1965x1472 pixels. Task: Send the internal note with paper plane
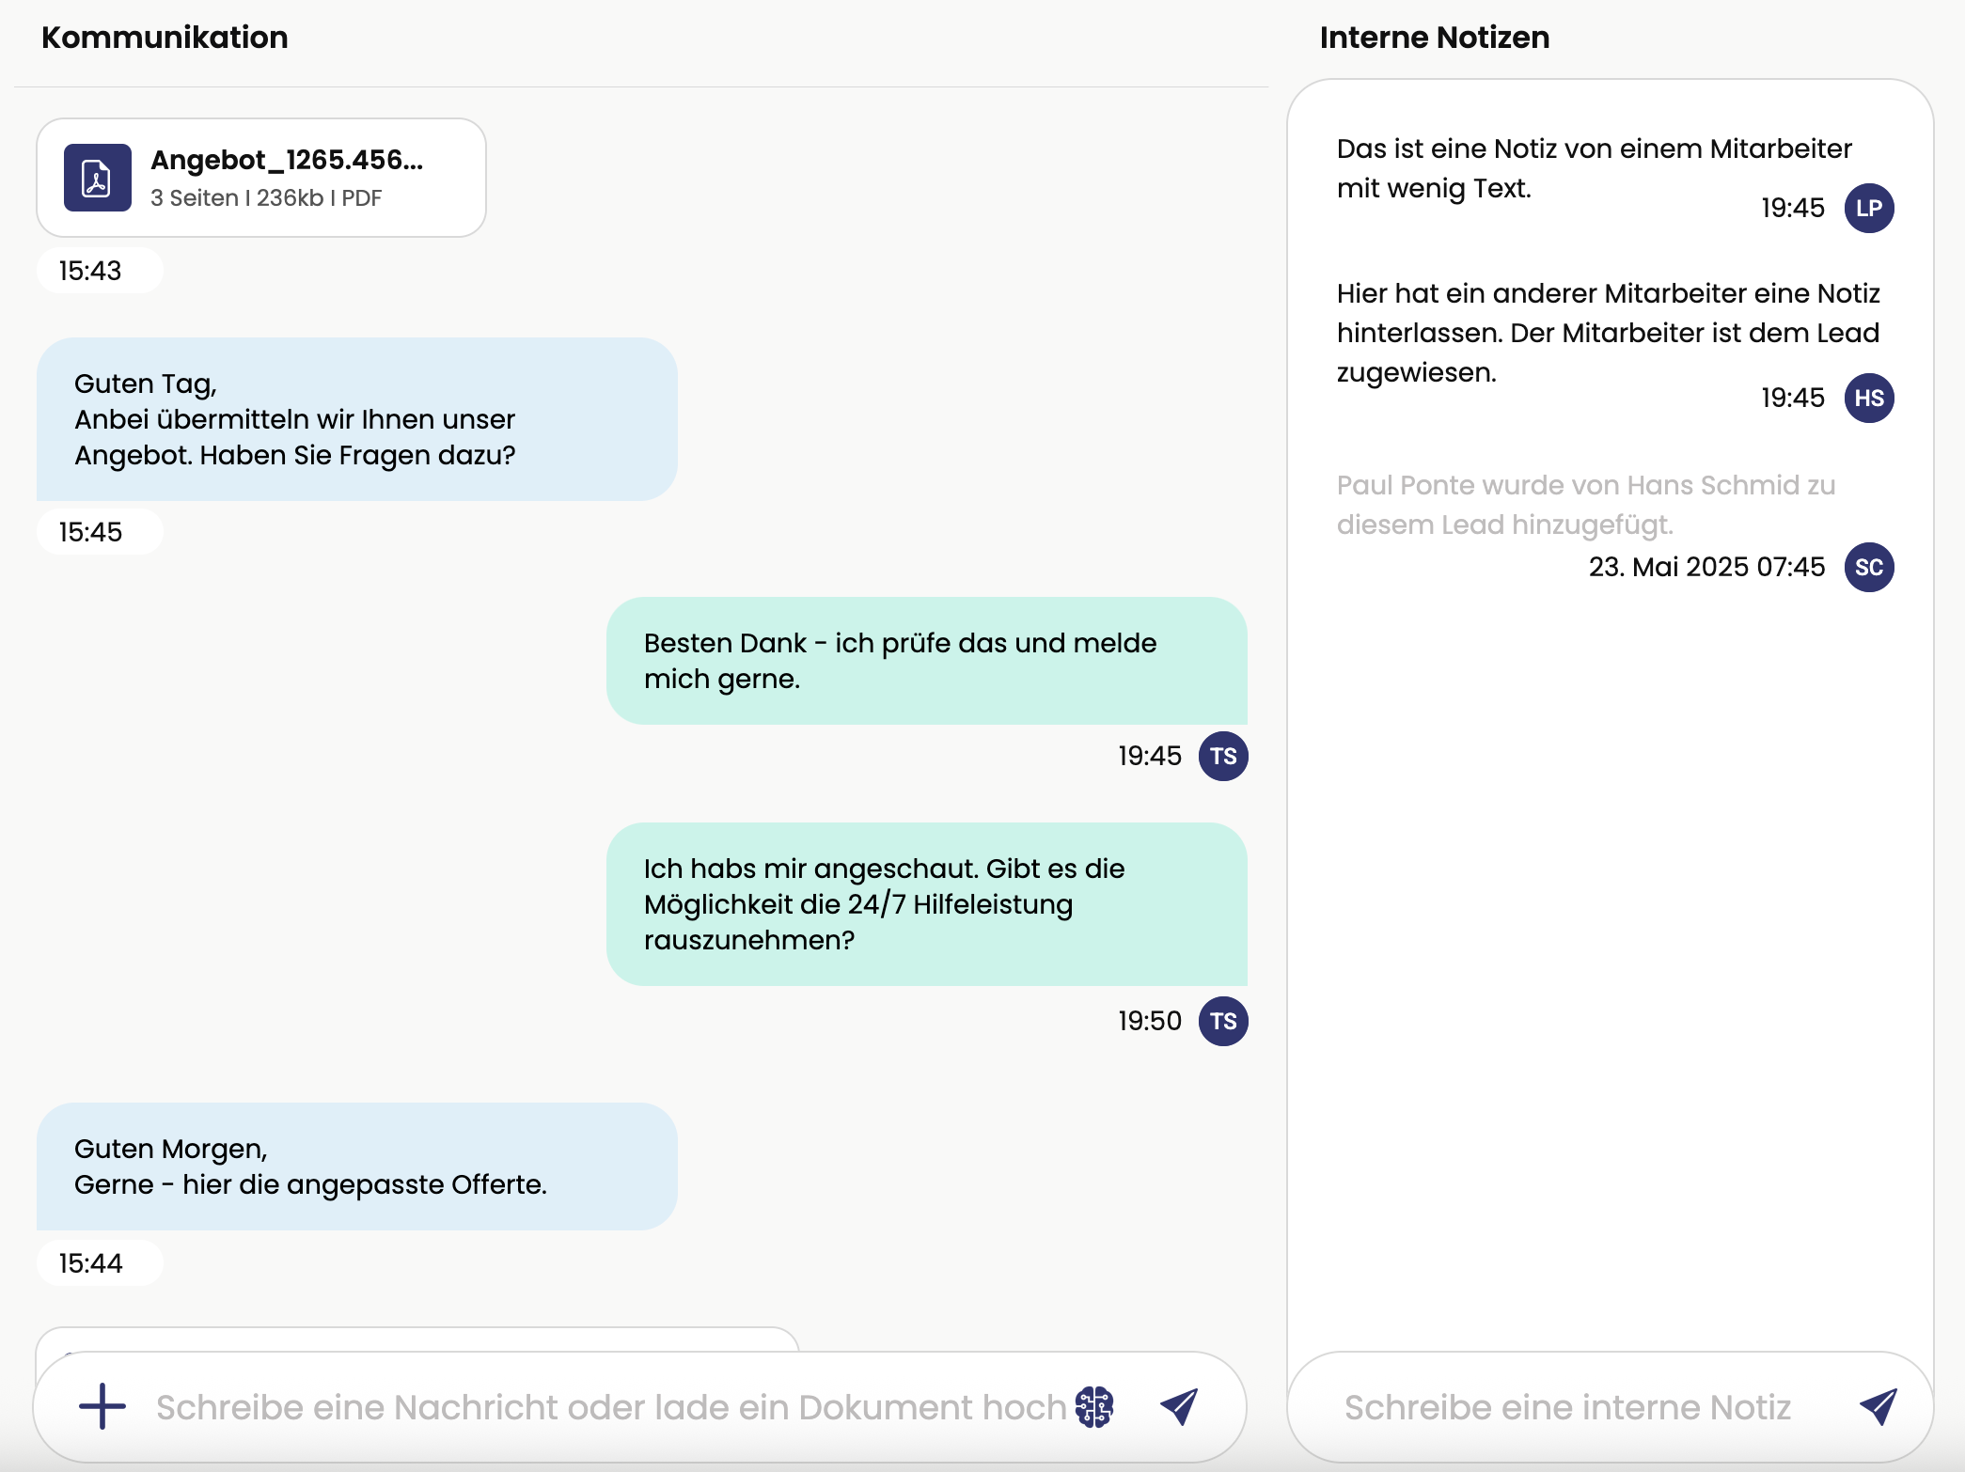[x=1878, y=1406]
